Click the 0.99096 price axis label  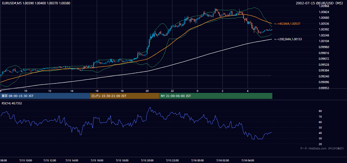[x=324, y=82]
